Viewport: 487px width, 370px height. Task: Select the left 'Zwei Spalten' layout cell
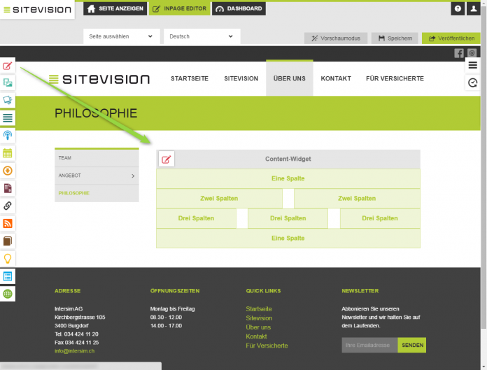pos(219,199)
